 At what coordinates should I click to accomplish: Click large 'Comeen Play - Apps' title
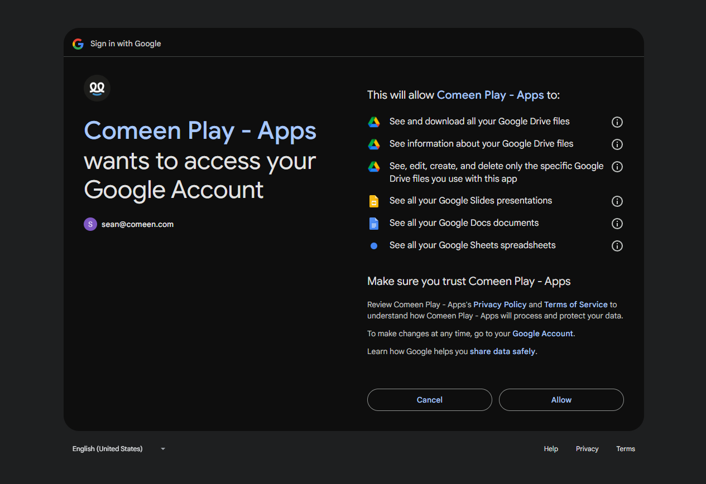(200, 131)
